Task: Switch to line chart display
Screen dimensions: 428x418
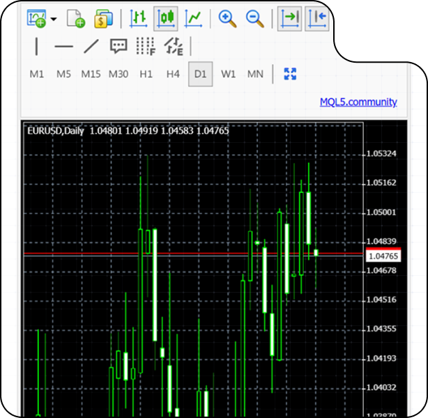Action: click(x=193, y=18)
